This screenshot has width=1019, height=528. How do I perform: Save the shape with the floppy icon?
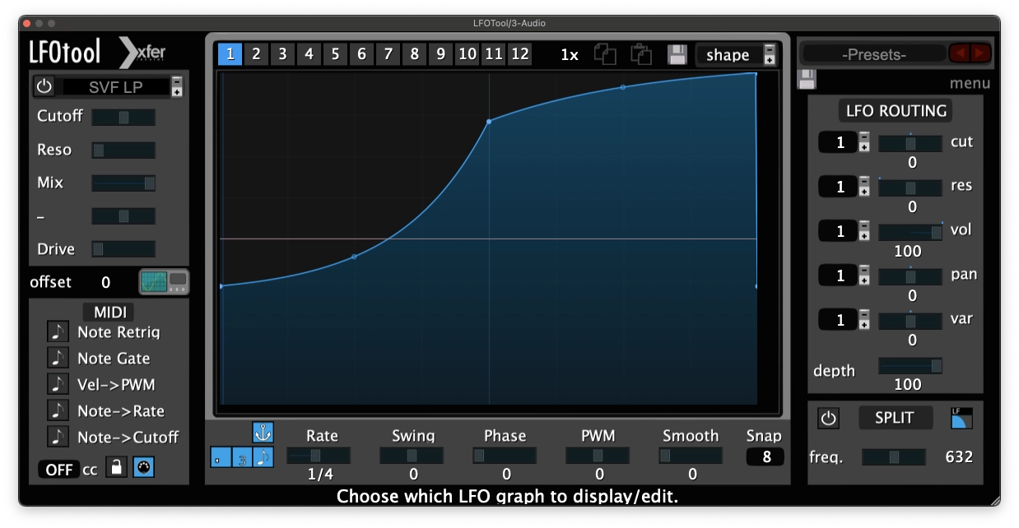(677, 55)
